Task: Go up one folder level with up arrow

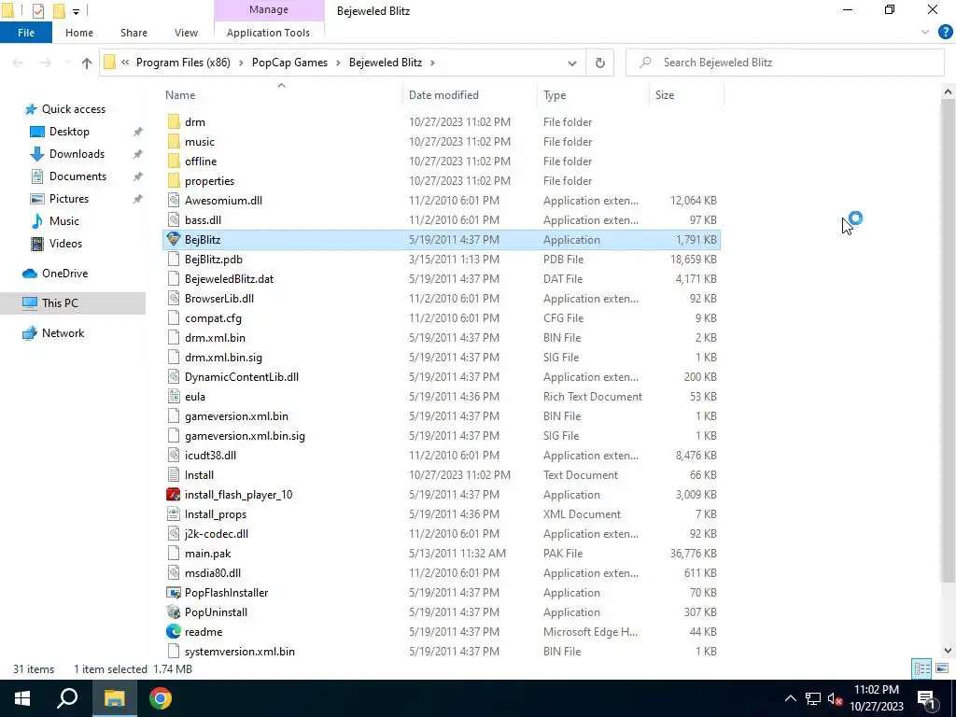Action: click(87, 63)
